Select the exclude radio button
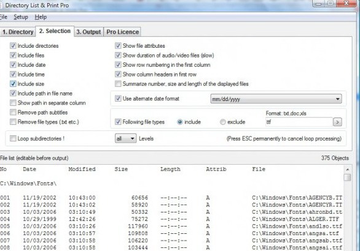360x251 pixels. pyautogui.click(x=223, y=122)
